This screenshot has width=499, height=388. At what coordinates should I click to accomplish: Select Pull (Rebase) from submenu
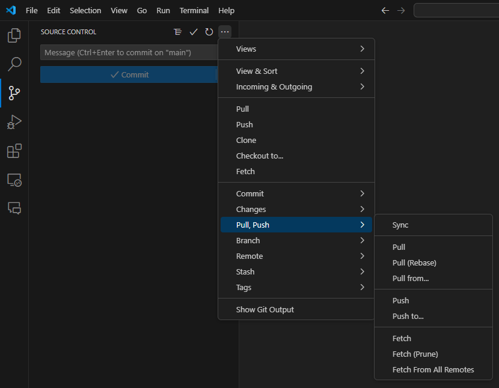click(414, 262)
